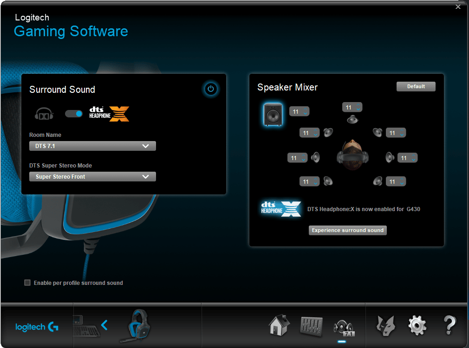Click the "Gaming Software" title text
Screen dimensions: 469x348
(71, 32)
